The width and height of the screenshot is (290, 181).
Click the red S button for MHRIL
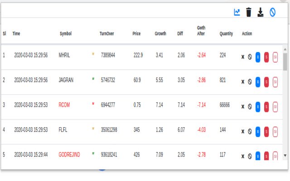click(266, 57)
